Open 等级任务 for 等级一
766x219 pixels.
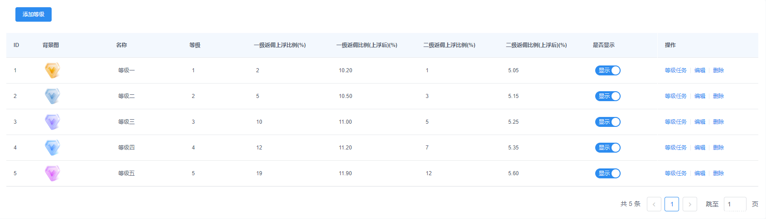[675, 70]
